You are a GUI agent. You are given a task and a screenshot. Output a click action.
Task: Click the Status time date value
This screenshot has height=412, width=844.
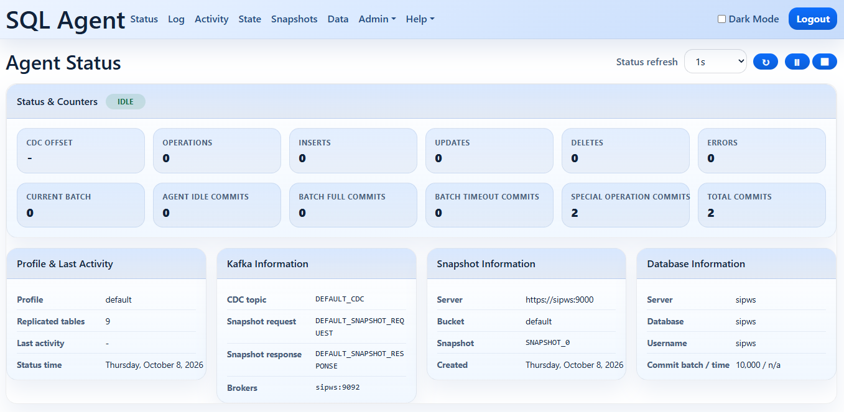(154, 365)
